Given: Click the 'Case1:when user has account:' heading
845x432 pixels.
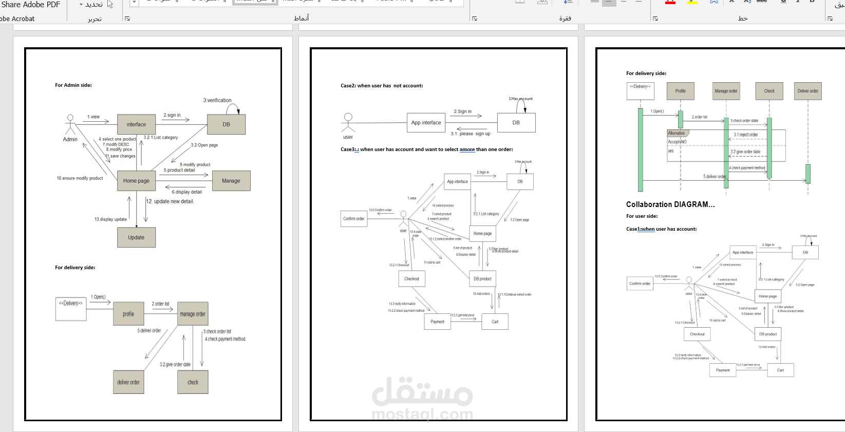Looking at the screenshot, I should click(x=662, y=229).
